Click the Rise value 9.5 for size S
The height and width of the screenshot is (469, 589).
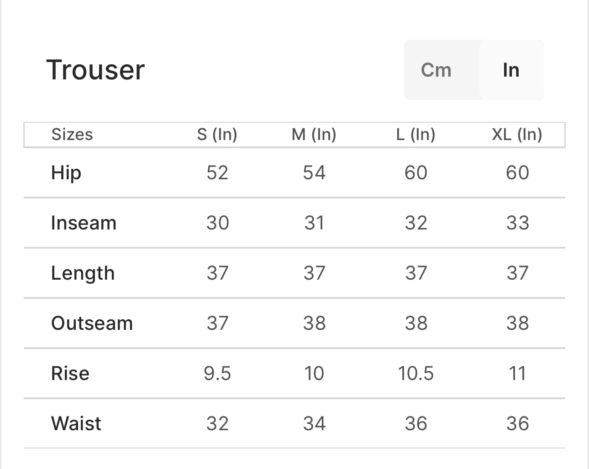tap(217, 374)
